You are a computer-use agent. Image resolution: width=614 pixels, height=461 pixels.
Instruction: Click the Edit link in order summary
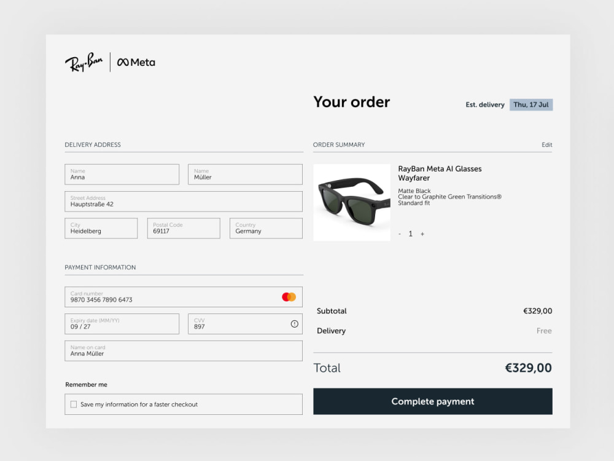(546, 144)
